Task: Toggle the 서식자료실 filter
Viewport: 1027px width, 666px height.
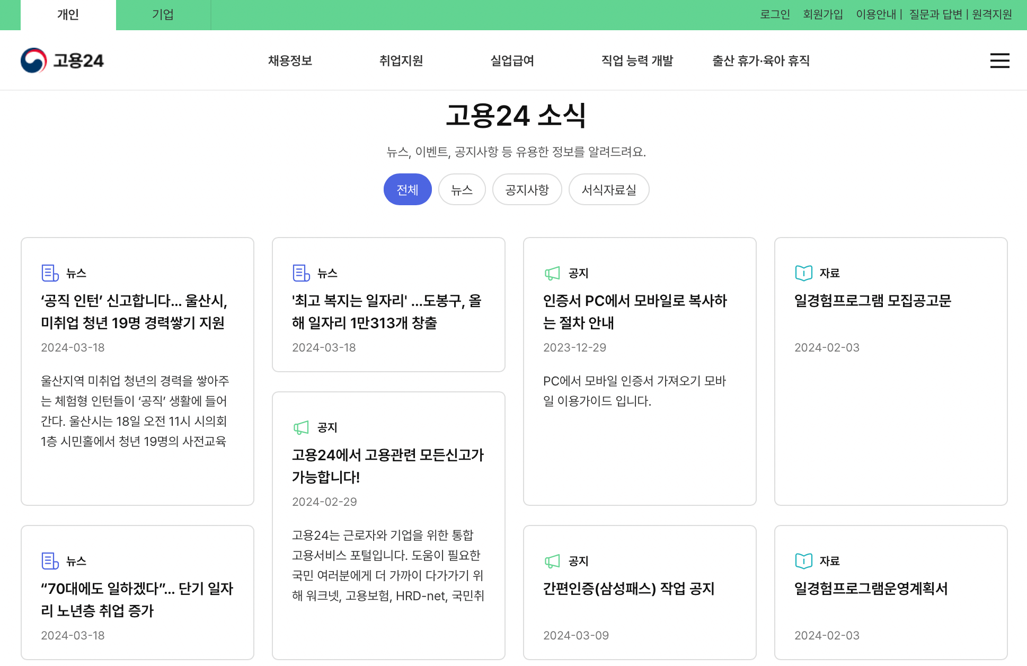Action: (x=609, y=189)
